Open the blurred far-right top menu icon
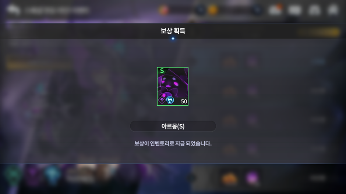 click(x=333, y=10)
